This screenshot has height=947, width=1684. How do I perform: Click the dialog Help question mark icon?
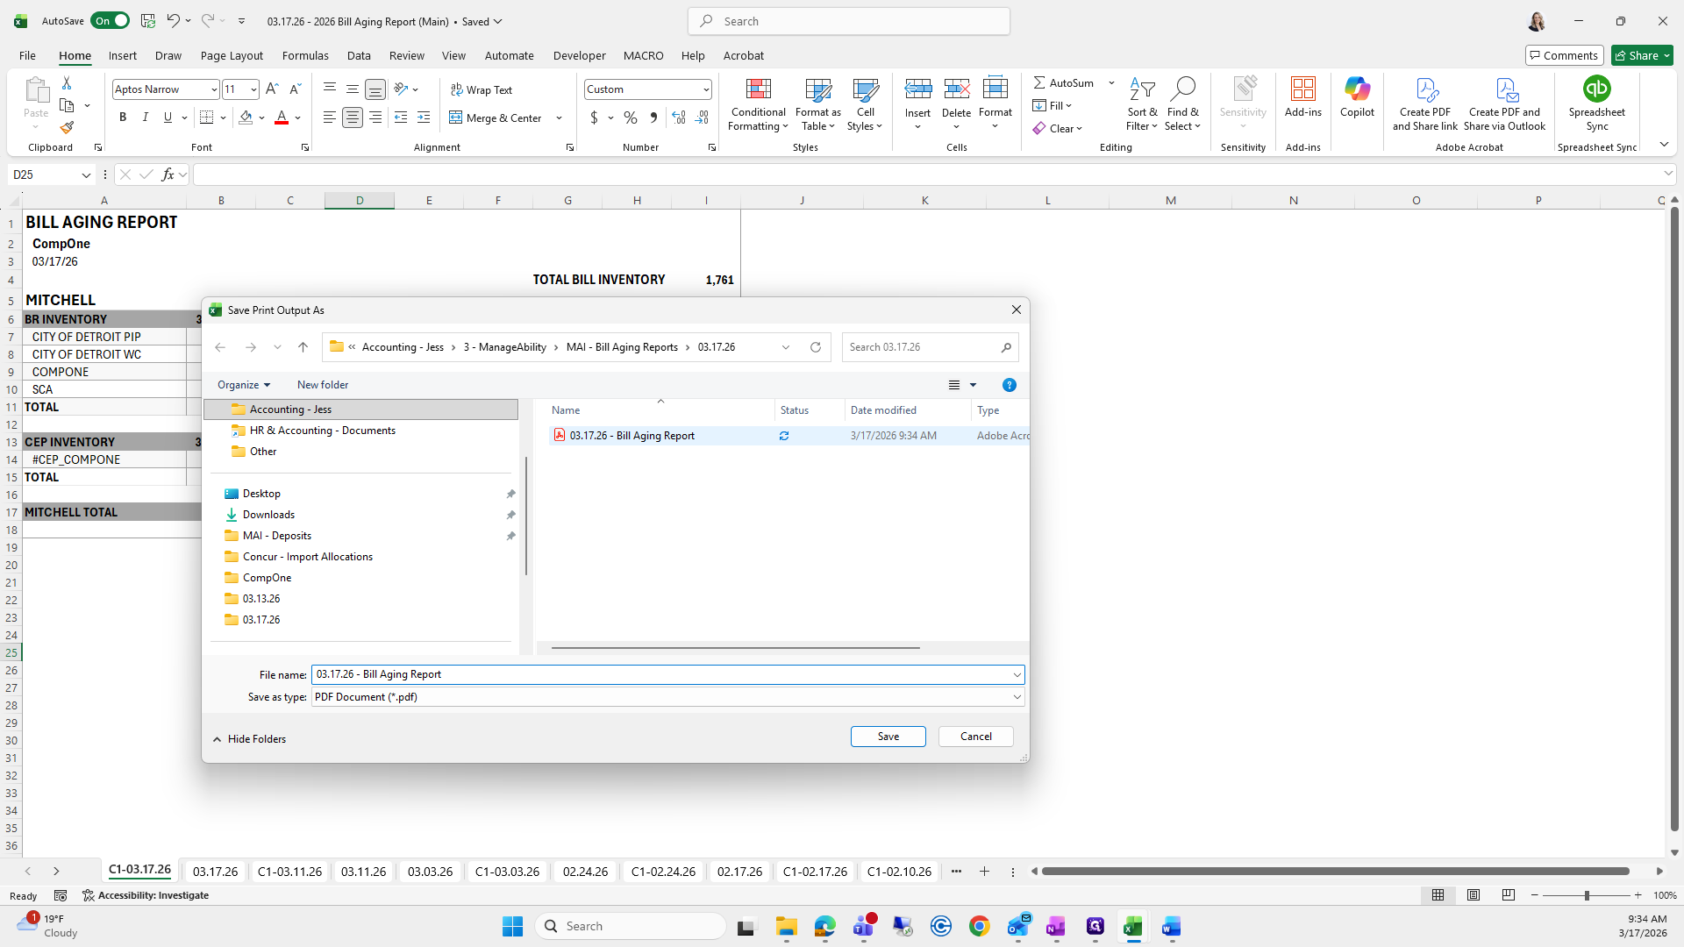pos(1009,385)
